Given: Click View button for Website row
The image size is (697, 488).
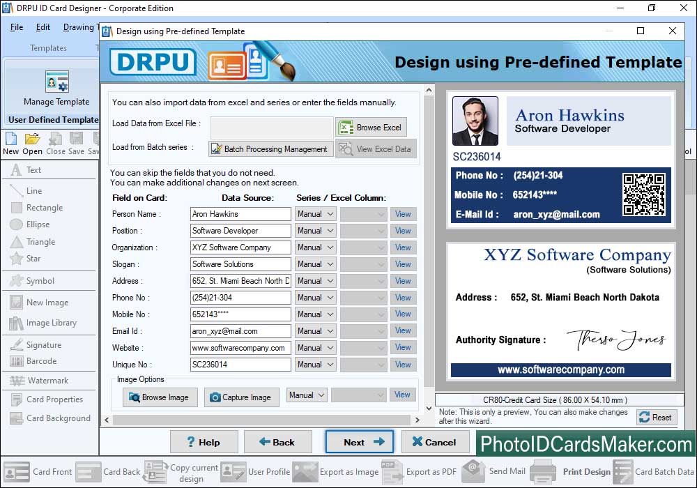Looking at the screenshot, I should (403, 348).
